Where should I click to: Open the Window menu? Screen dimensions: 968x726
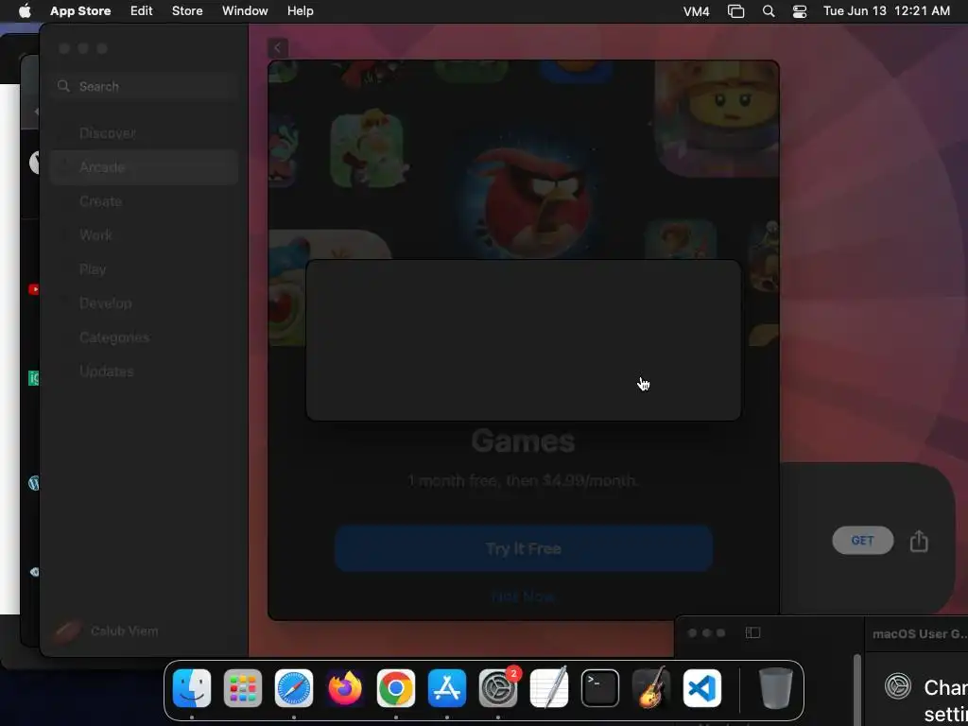pos(245,11)
